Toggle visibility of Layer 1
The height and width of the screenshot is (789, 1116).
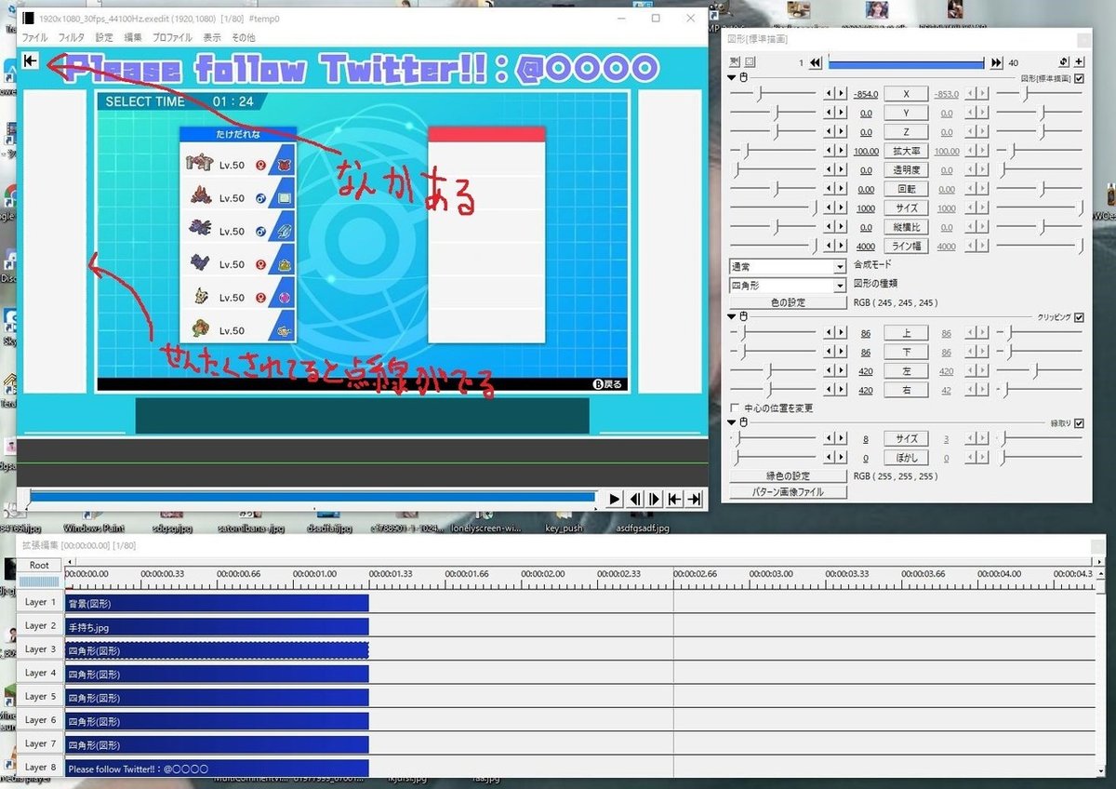click(x=40, y=602)
